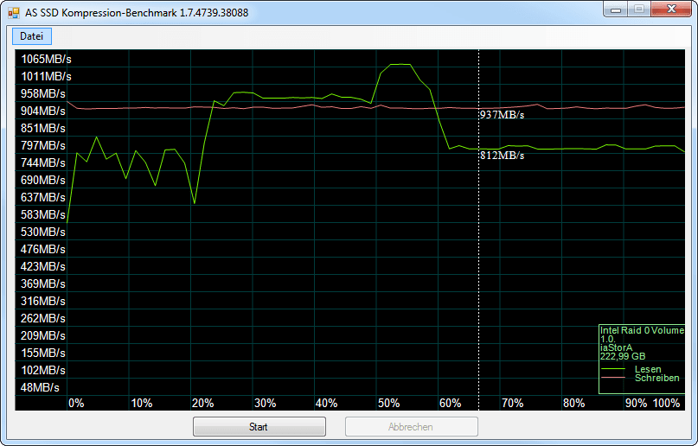Viewport: 698px width, 446px height.
Task: Click the 100% compression axis label
Action: coord(666,404)
